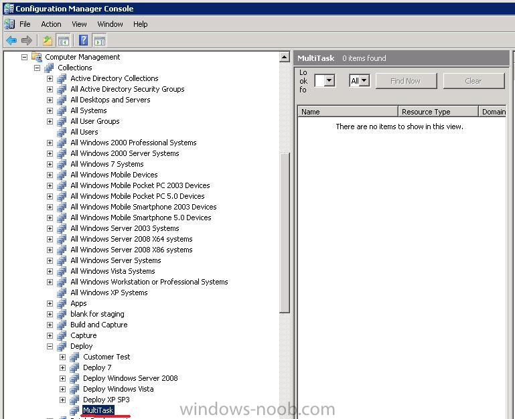Select All Windows Server 2003 Systems
This screenshot has height=419, width=515.
pyautogui.click(x=125, y=228)
